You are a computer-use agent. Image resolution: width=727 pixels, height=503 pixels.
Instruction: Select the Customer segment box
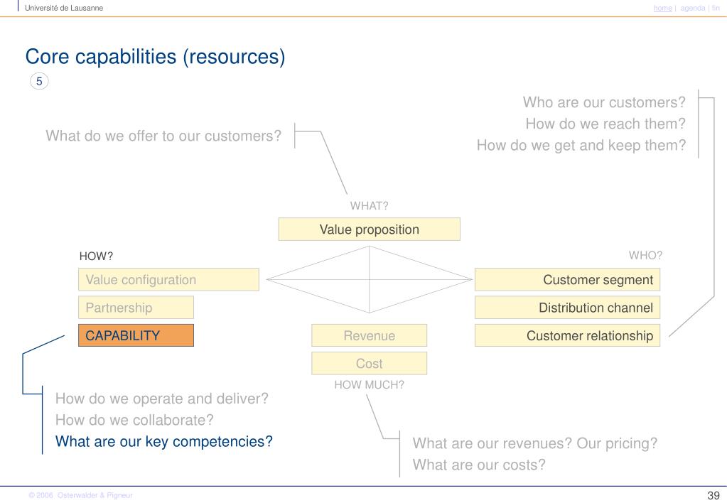567,279
